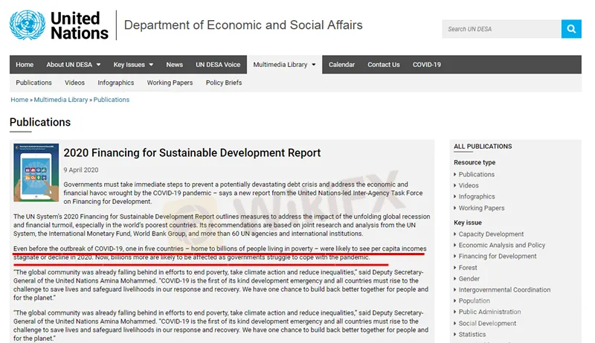
Task: Select the Videos submenu tab
Action: (74, 83)
